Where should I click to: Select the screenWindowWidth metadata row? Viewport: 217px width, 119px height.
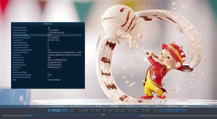pos(47,77)
